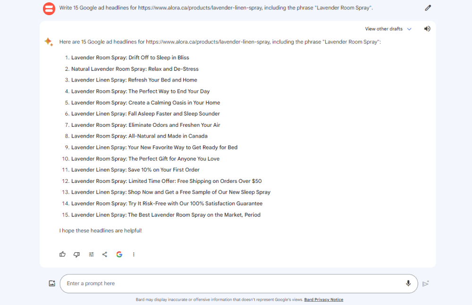Click the Google it icon

pyautogui.click(x=119, y=255)
